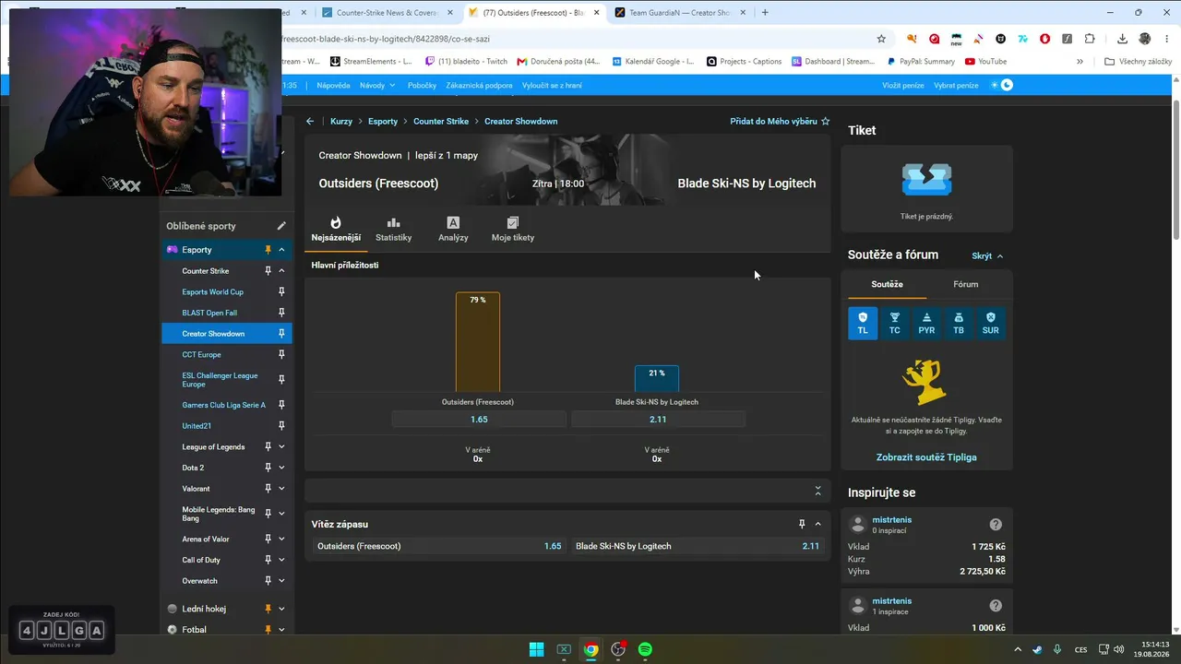
Task: Pin the Esporty category
Action: point(268,250)
